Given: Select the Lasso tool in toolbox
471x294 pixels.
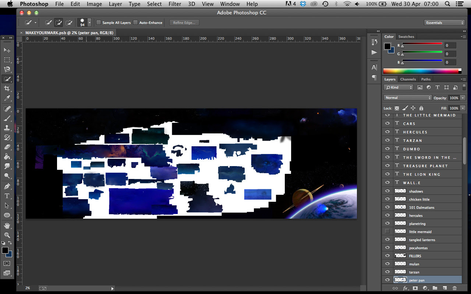Looking at the screenshot, I should [7, 69].
